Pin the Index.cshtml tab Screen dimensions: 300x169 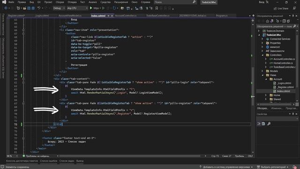[108, 15]
